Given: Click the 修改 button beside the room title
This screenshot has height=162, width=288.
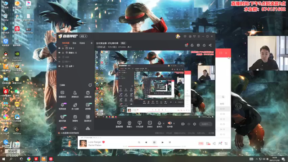Looking at the screenshot, I should (123, 43).
